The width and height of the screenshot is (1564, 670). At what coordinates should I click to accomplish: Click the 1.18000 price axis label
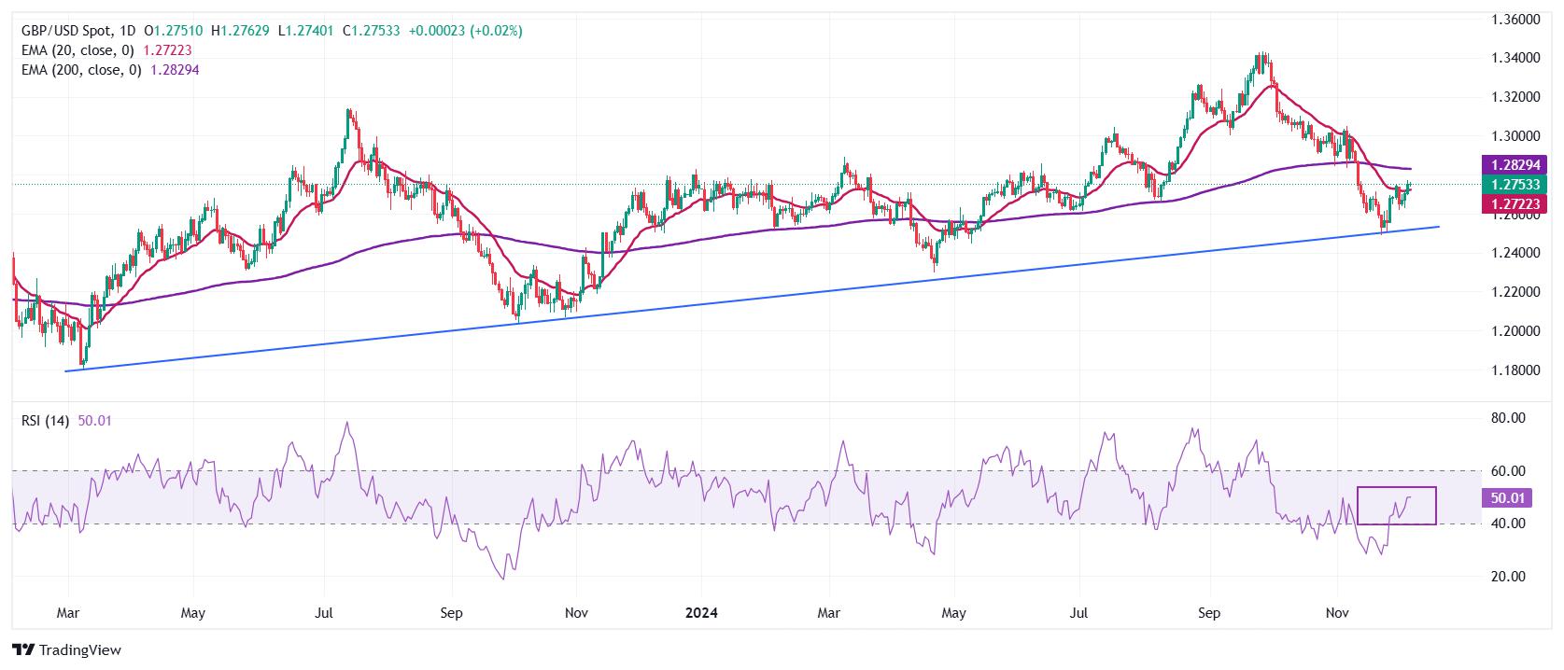point(1514,370)
